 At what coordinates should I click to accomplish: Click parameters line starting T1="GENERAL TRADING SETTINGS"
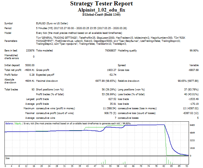pos(111,38)
